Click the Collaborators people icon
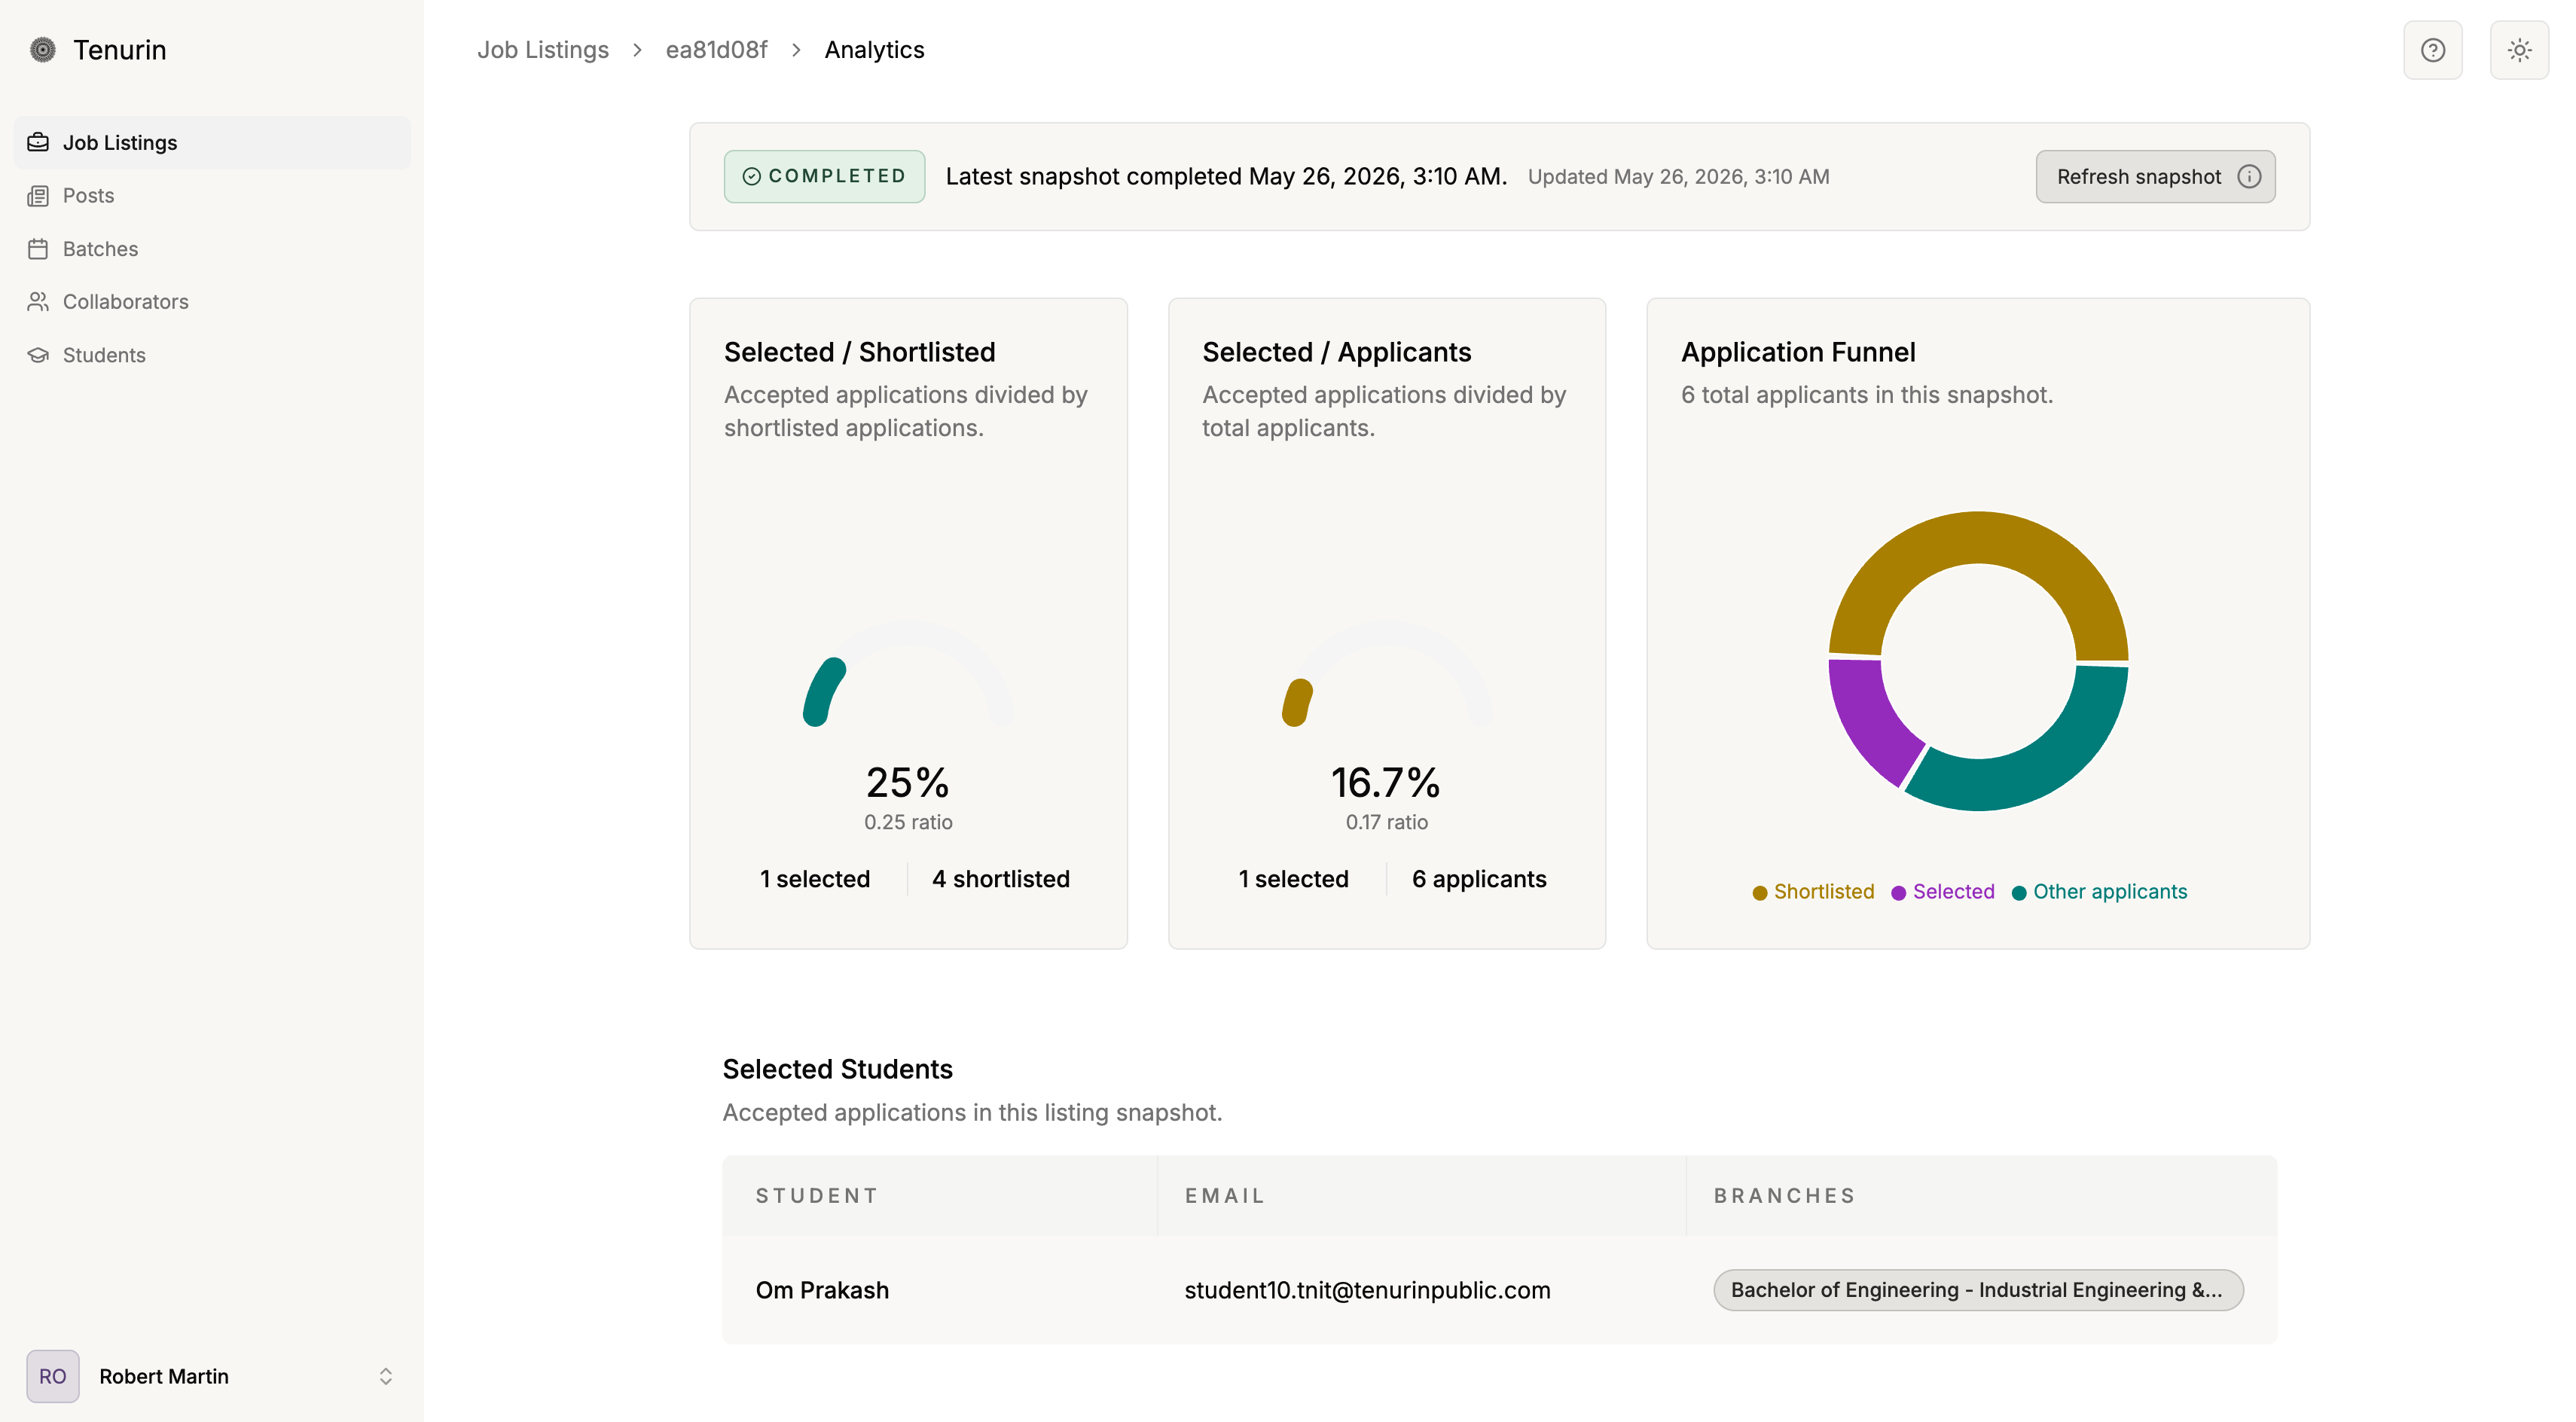The width and height of the screenshot is (2576, 1422). coord(38,302)
